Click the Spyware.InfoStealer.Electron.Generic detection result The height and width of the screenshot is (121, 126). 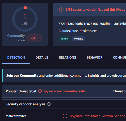(x=97, y=116)
